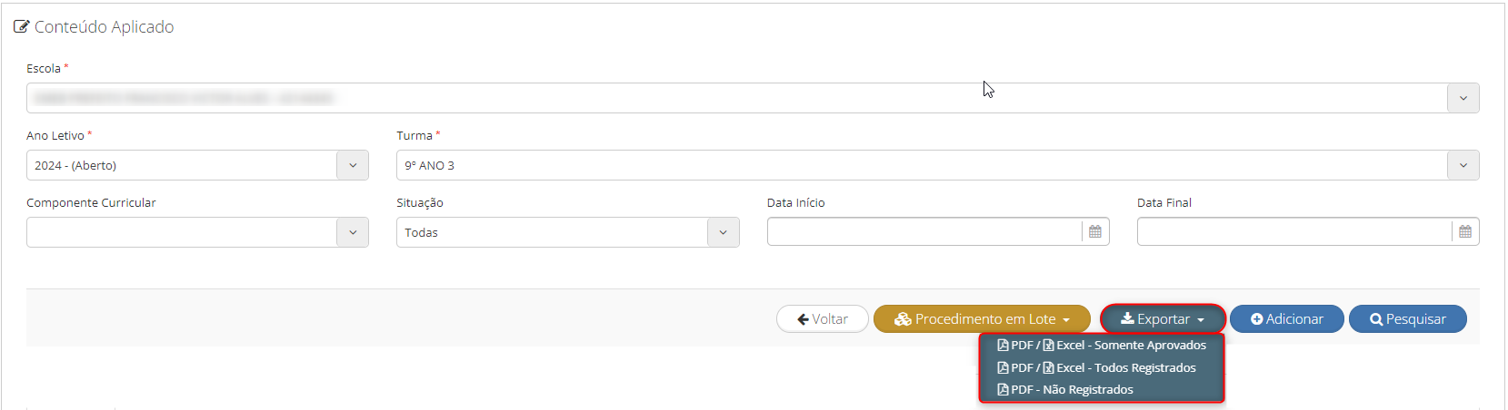Open the Situação dropdown showing Todas

[x=567, y=232]
